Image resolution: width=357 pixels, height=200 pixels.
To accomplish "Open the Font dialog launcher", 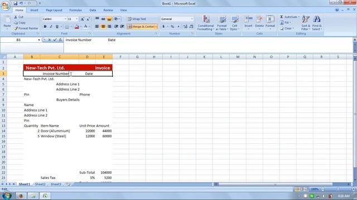I will pyautogui.click(x=90, y=33).
